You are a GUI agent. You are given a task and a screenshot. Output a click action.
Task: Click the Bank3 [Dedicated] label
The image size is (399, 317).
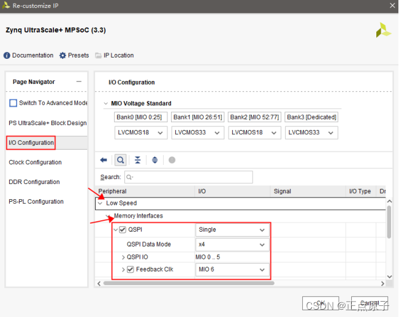(311, 117)
